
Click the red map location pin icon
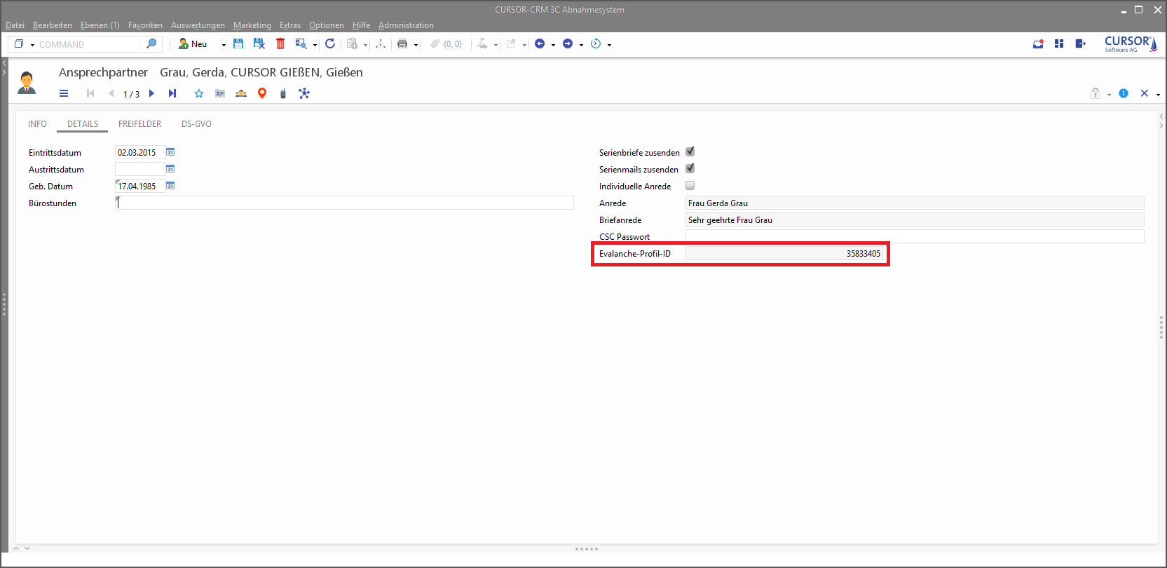coord(262,93)
